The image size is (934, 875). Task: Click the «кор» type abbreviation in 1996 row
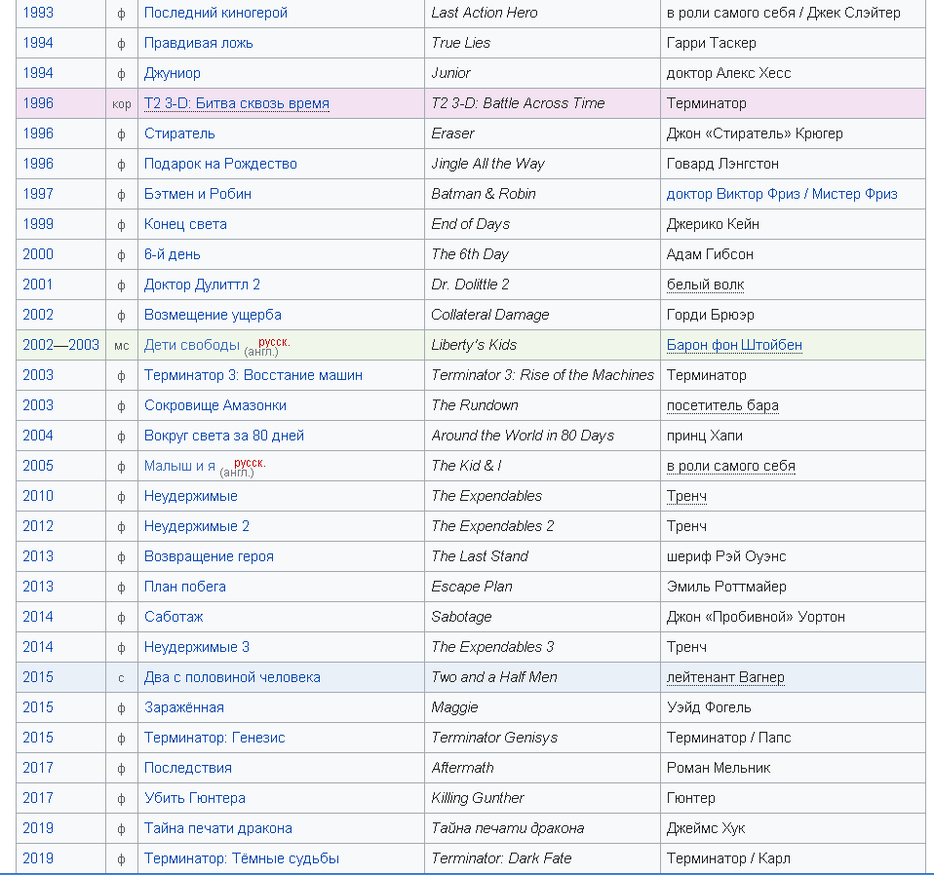(122, 103)
